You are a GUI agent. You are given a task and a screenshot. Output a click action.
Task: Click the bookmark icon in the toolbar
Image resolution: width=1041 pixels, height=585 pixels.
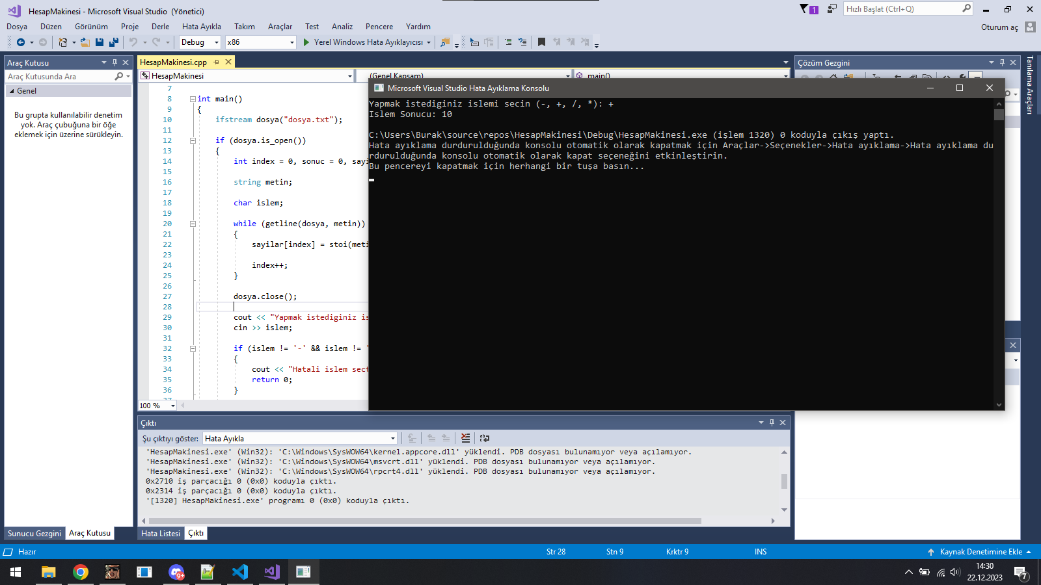[541, 42]
